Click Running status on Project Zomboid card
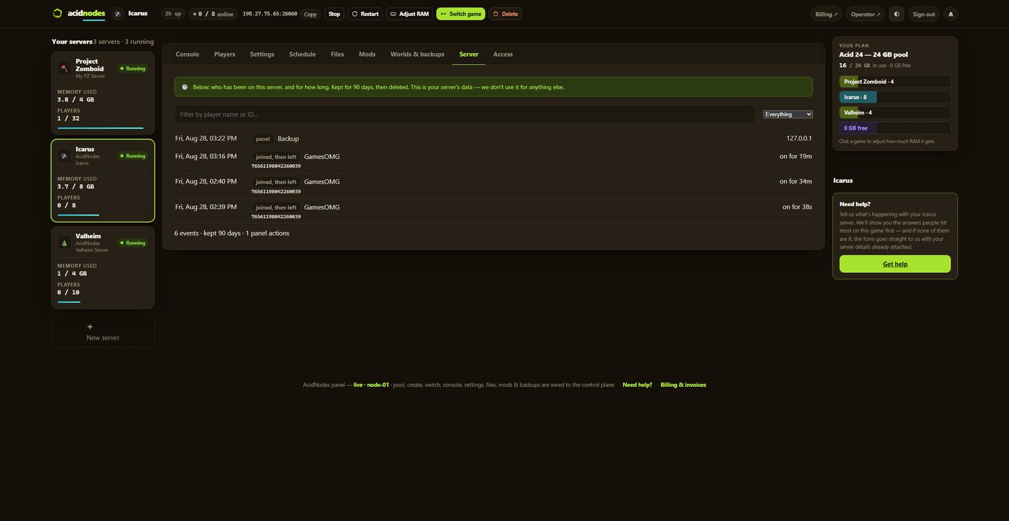 [132, 69]
